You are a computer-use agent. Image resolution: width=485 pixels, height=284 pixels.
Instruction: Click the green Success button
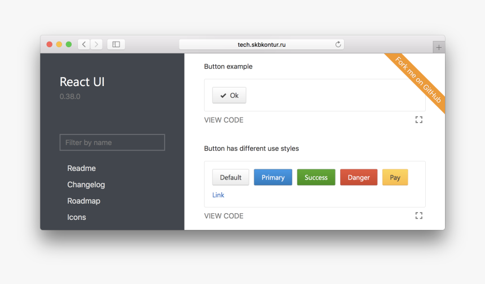pos(316,177)
